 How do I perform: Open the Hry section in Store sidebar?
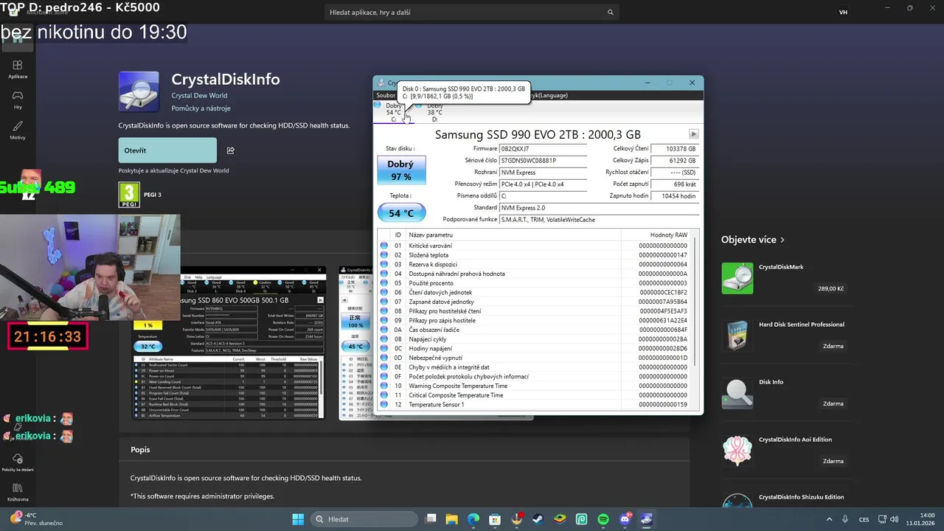(x=18, y=100)
